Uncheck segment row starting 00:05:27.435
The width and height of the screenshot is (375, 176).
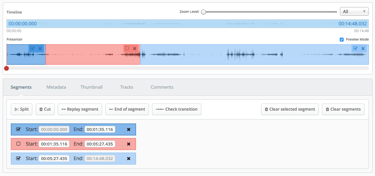(18, 158)
